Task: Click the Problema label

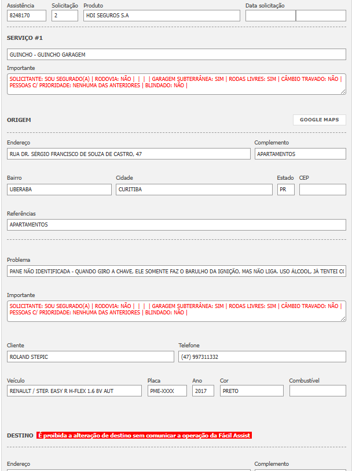Action: 19,260
